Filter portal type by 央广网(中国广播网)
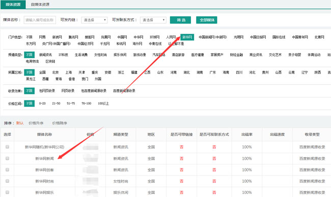This screenshot has width=331, height=197. 57,43
